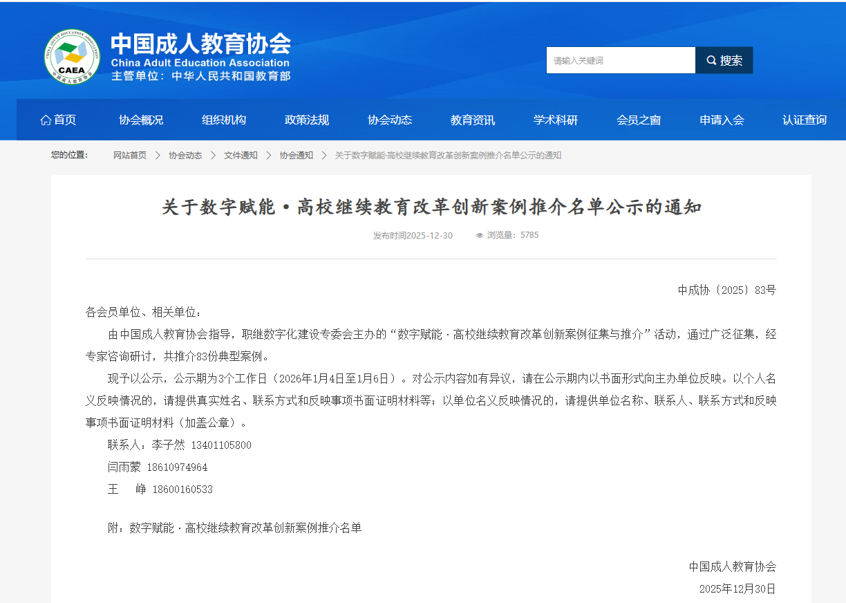846x603 pixels.
Task: Click the chevron after 协会通知 breadcrumb
Action: pos(323,156)
